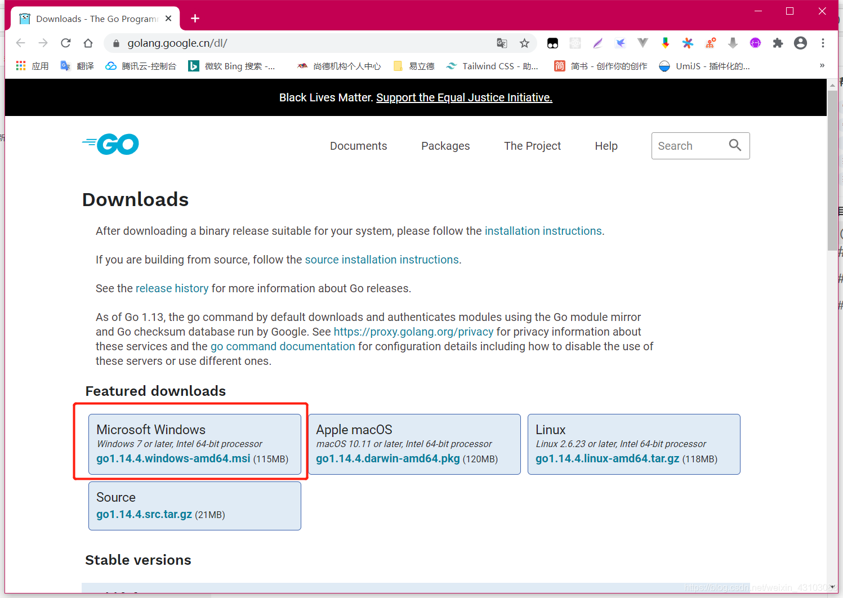Image resolution: width=843 pixels, height=598 pixels.
Task: Open the 腾讯云-控制台 bookmark
Action: [141, 66]
